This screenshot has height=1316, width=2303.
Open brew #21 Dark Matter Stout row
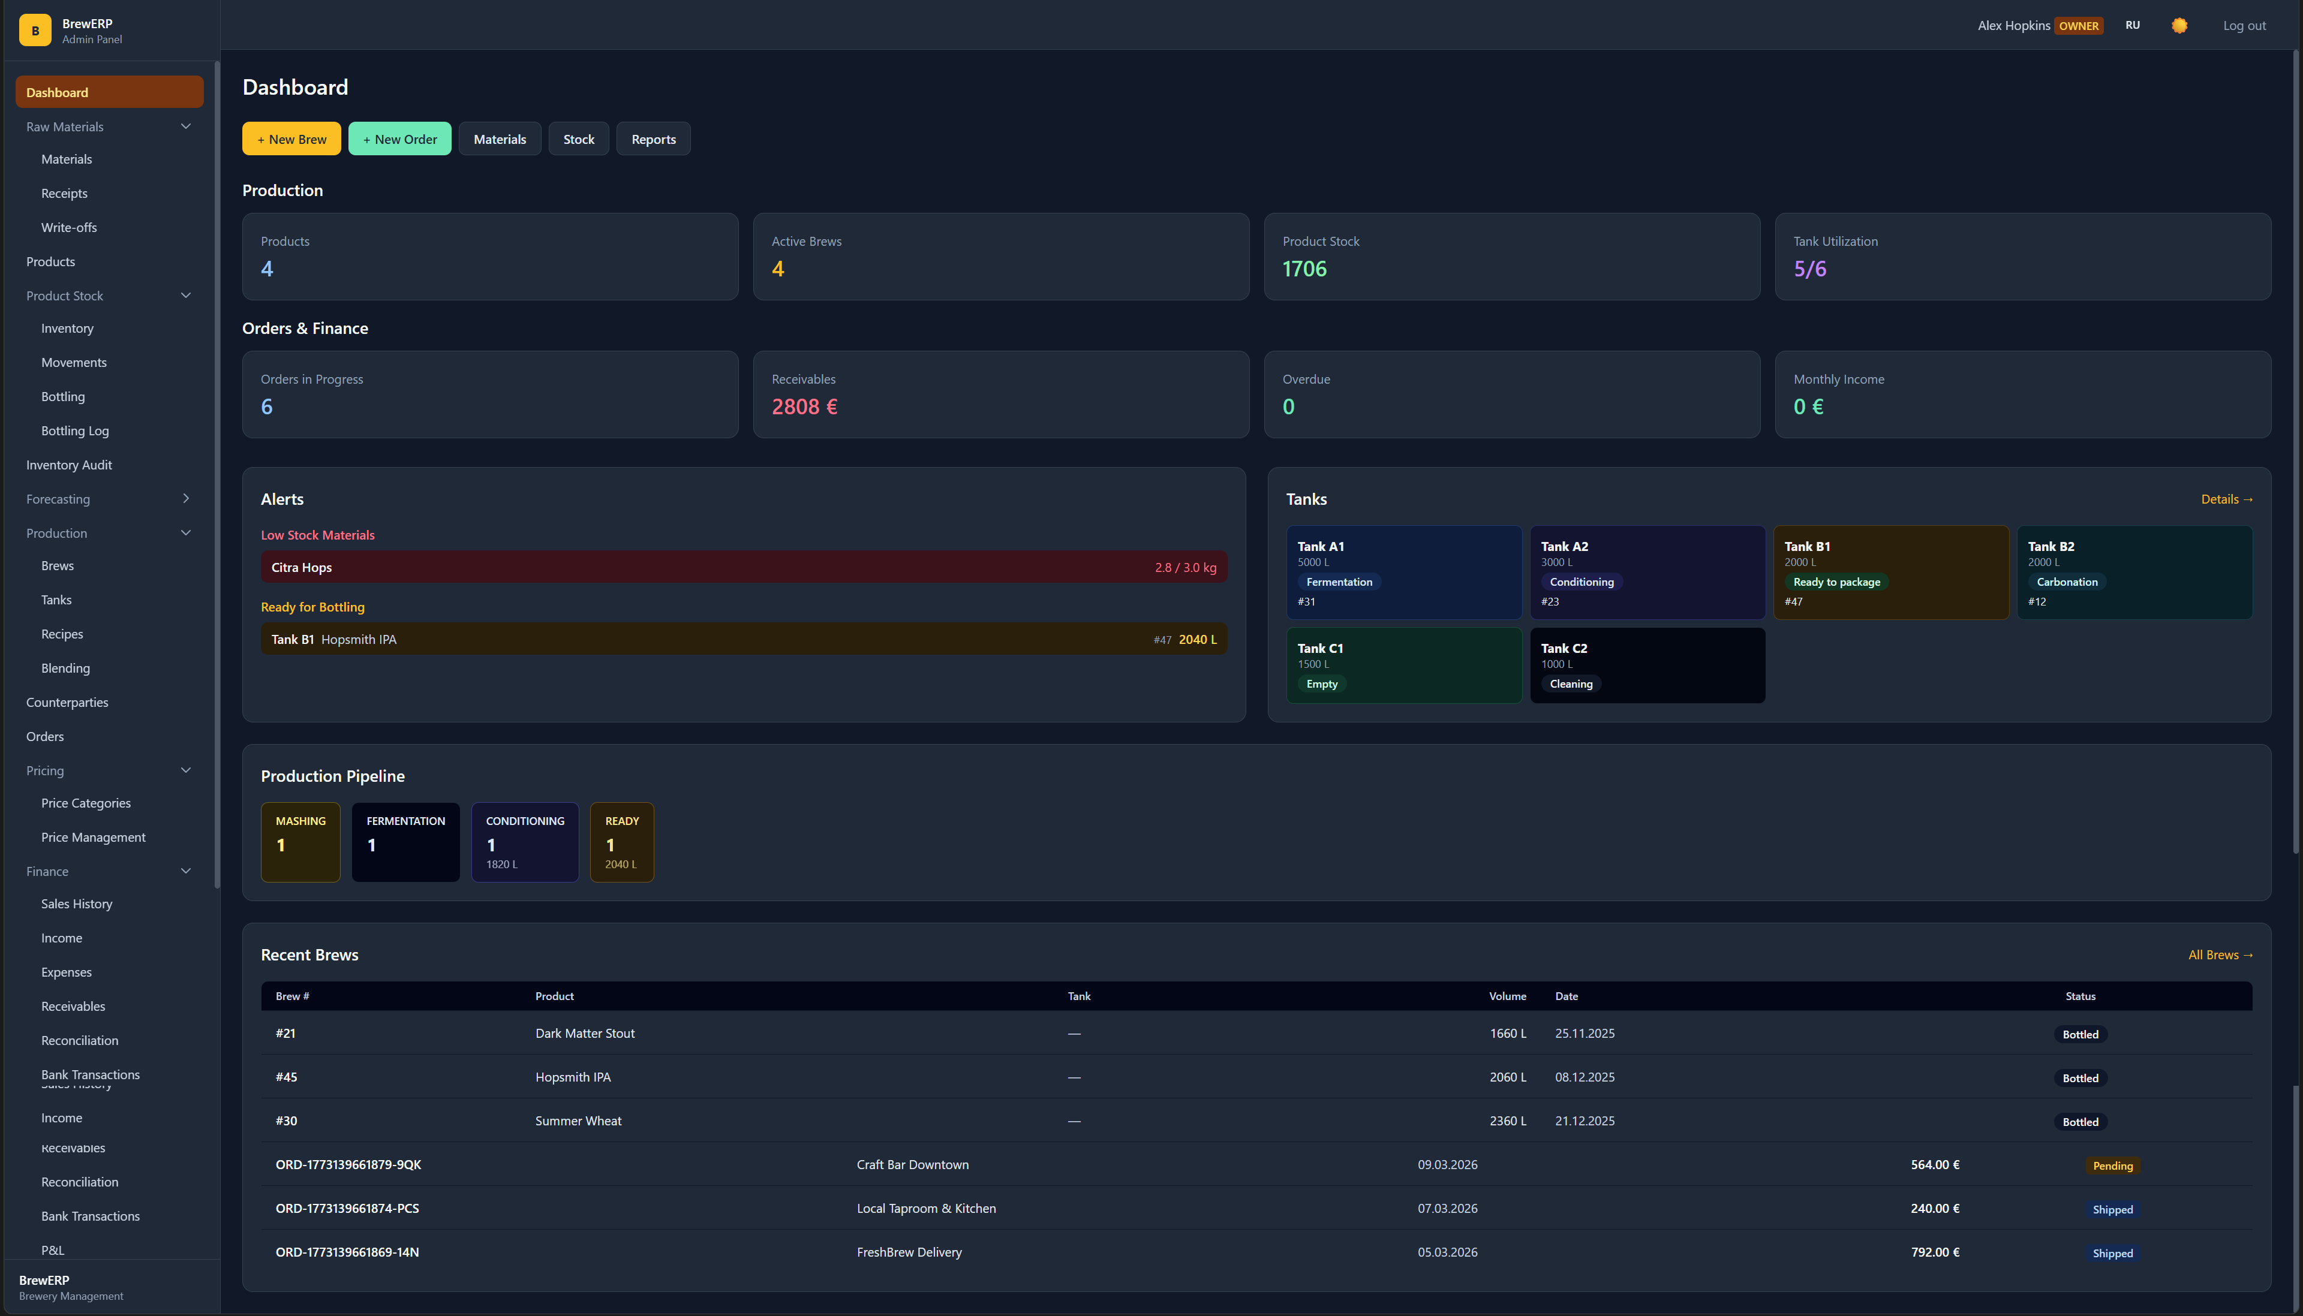click(1256, 1034)
